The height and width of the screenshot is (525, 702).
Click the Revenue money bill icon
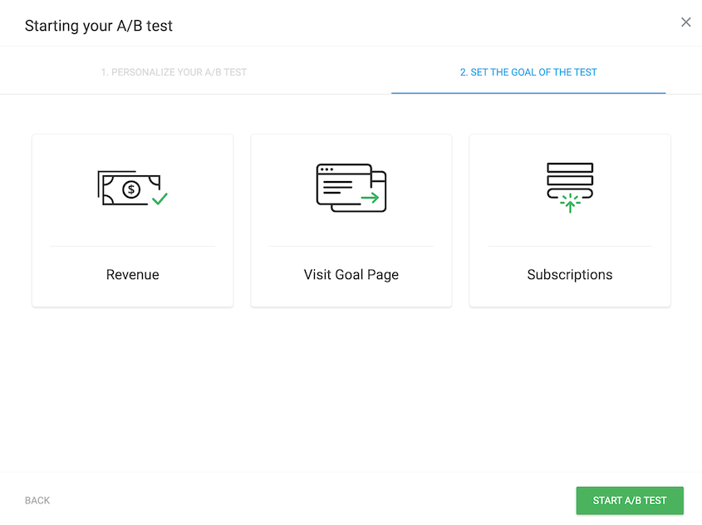tap(133, 188)
